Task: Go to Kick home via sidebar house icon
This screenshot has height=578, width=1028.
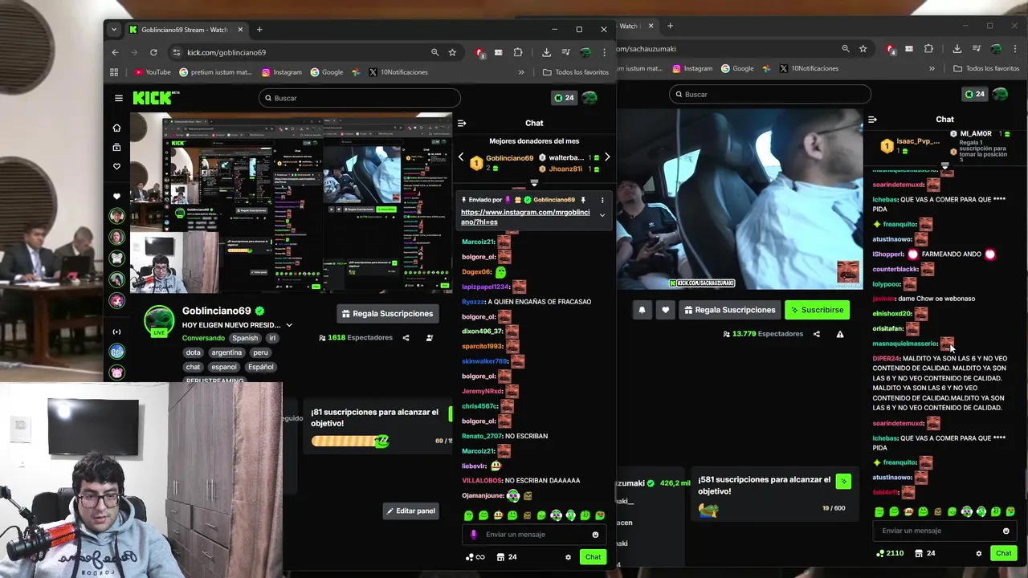Action: (116, 128)
